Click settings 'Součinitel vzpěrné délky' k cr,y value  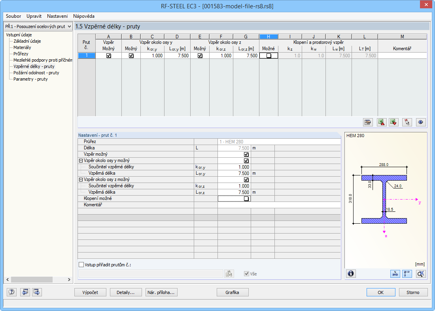(234, 167)
